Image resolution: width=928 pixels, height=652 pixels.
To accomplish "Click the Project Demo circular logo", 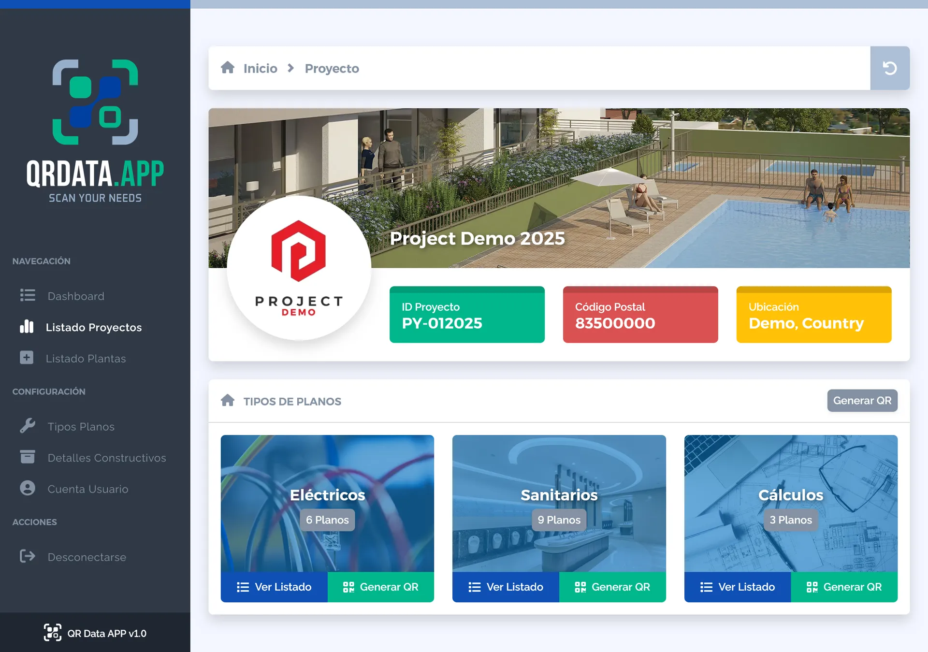I will click(299, 268).
